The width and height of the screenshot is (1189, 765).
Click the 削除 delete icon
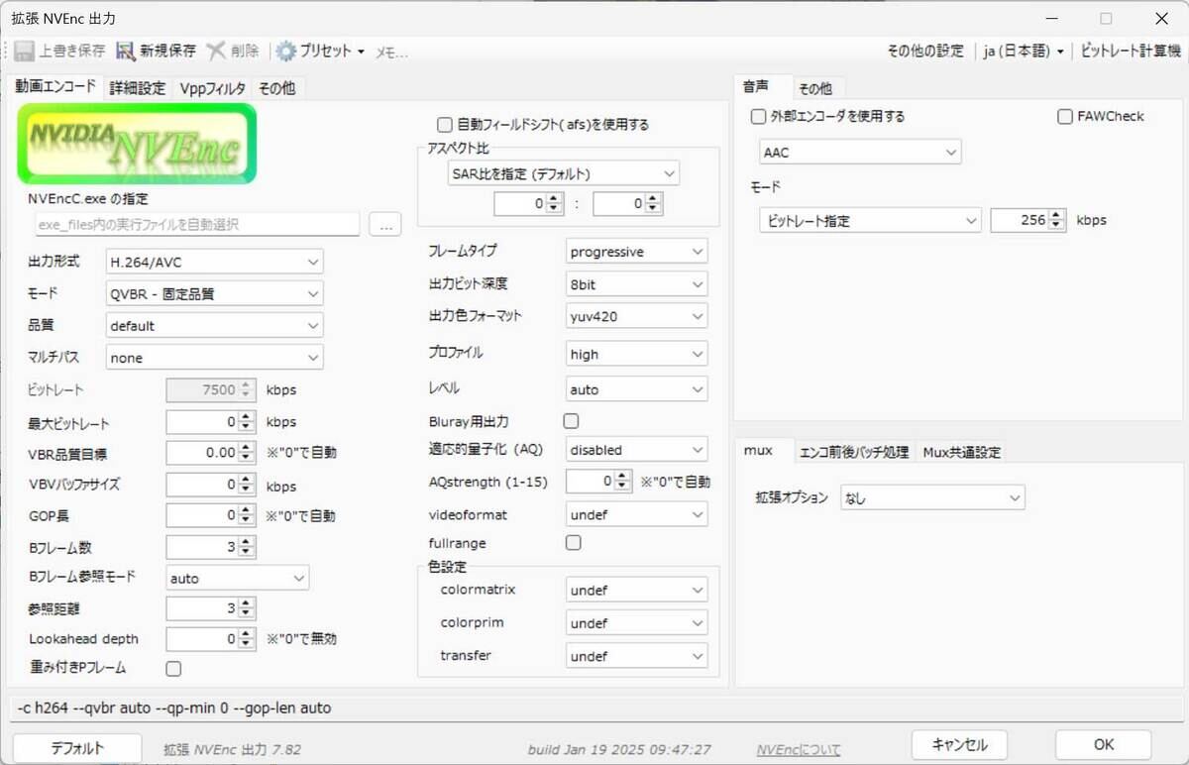[215, 51]
